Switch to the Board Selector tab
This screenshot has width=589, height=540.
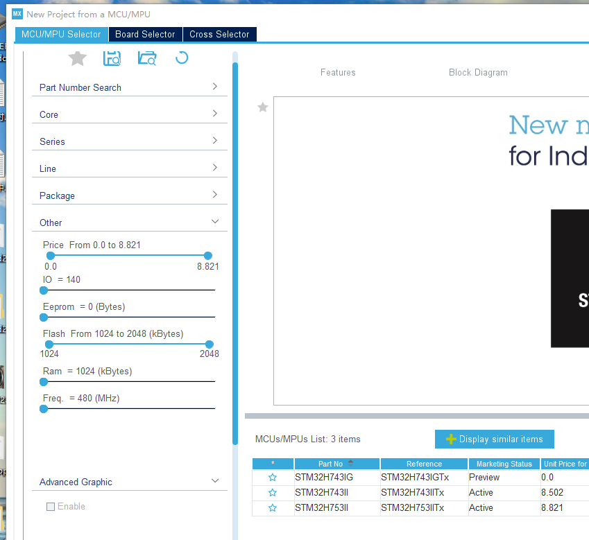pyautogui.click(x=146, y=34)
